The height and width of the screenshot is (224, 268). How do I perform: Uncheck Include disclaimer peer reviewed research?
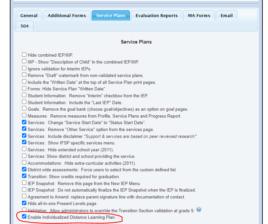click(x=24, y=136)
